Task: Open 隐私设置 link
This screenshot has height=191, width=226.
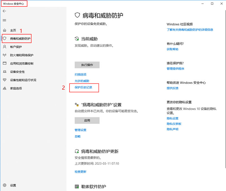Action: [173, 118]
